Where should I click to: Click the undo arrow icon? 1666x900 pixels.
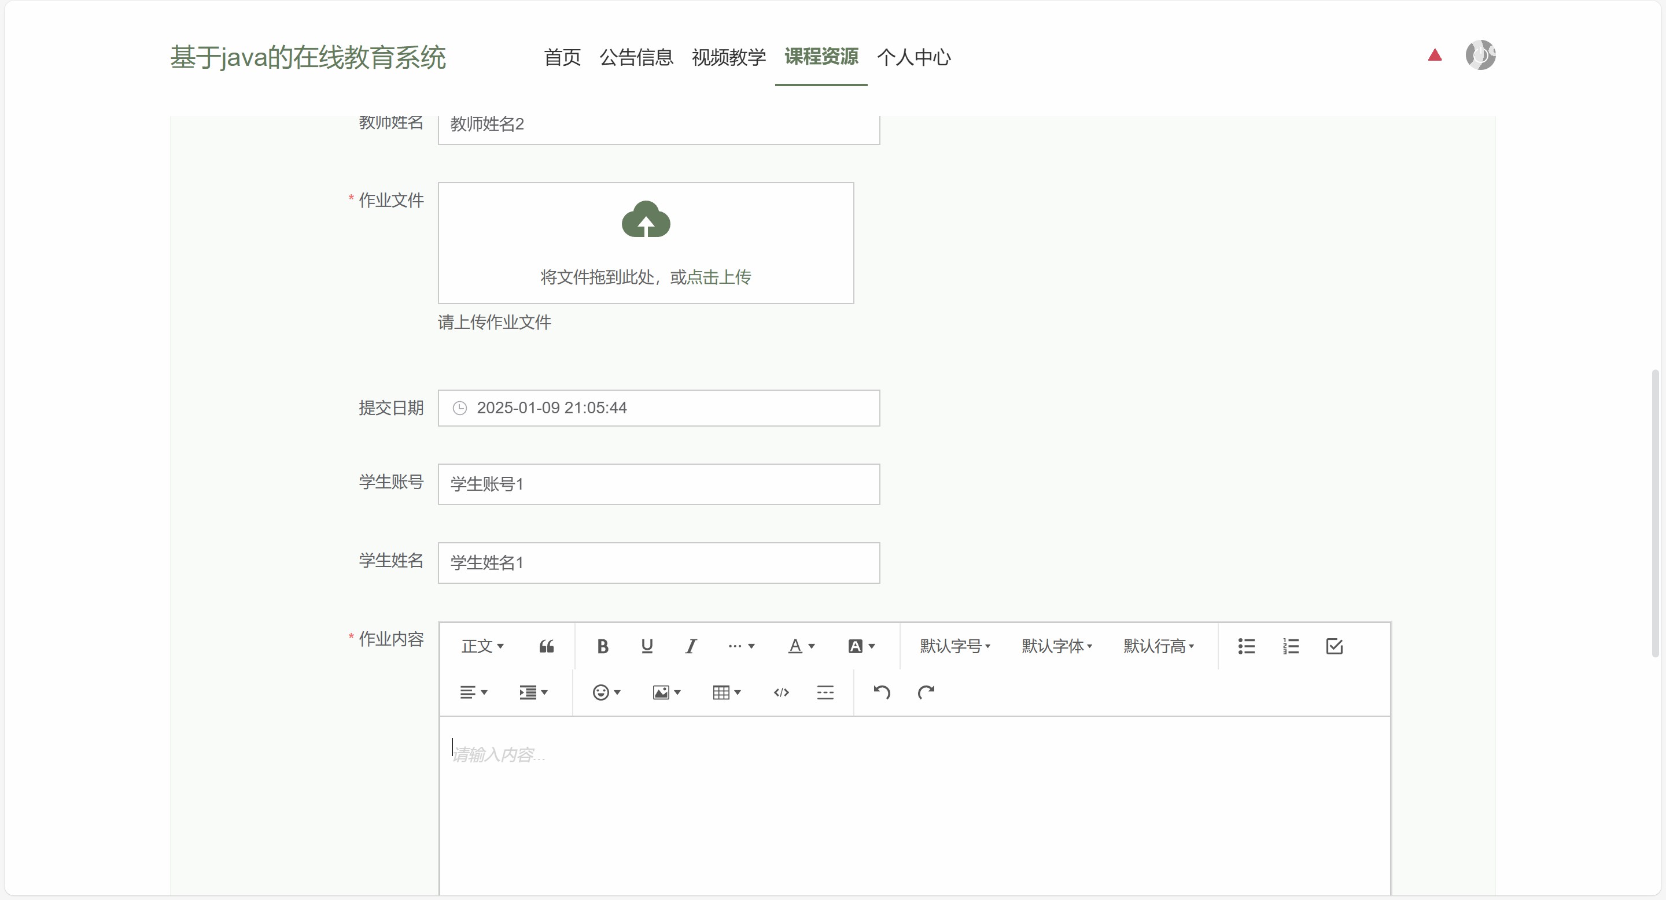882,692
